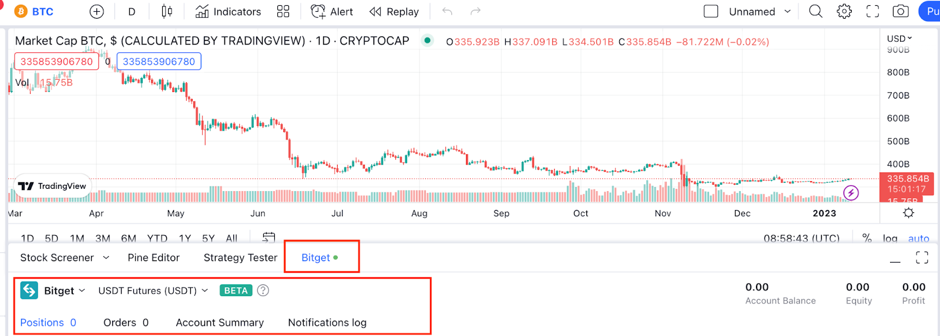Expand the USDT Futures (USDT) dropdown
This screenshot has width=940, height=336.
(x=205, y=291)
